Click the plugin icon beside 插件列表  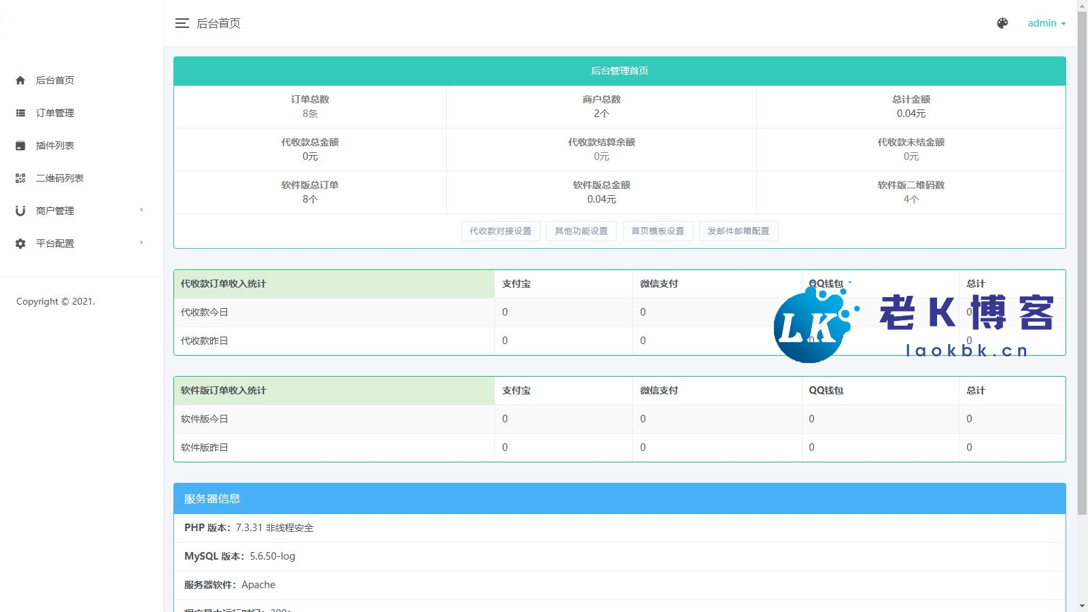(x=20, y=146)
